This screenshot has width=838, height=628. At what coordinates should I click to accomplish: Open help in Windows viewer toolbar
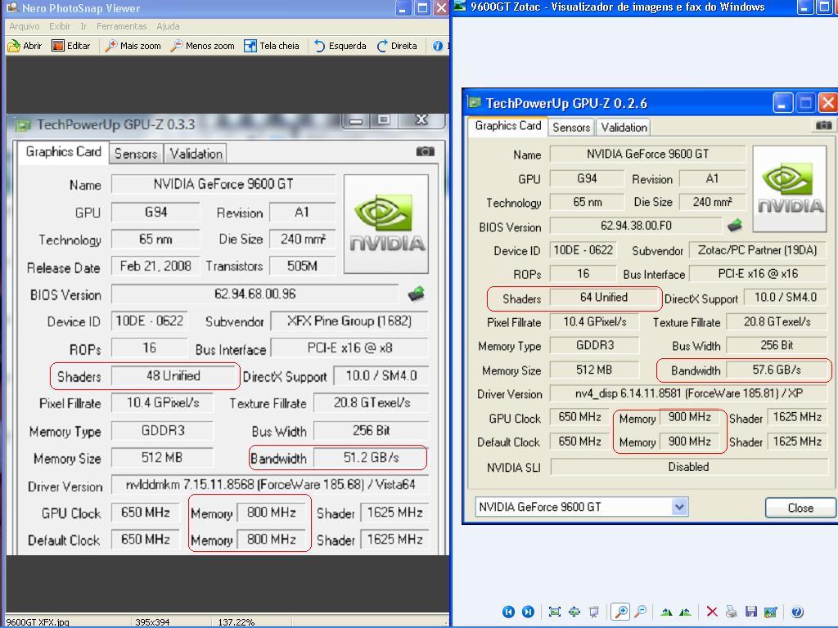pos(797,612)
